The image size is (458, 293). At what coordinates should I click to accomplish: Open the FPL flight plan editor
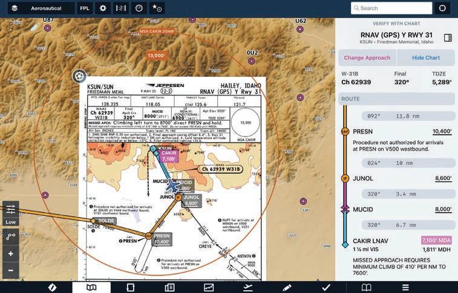(85, 8)
